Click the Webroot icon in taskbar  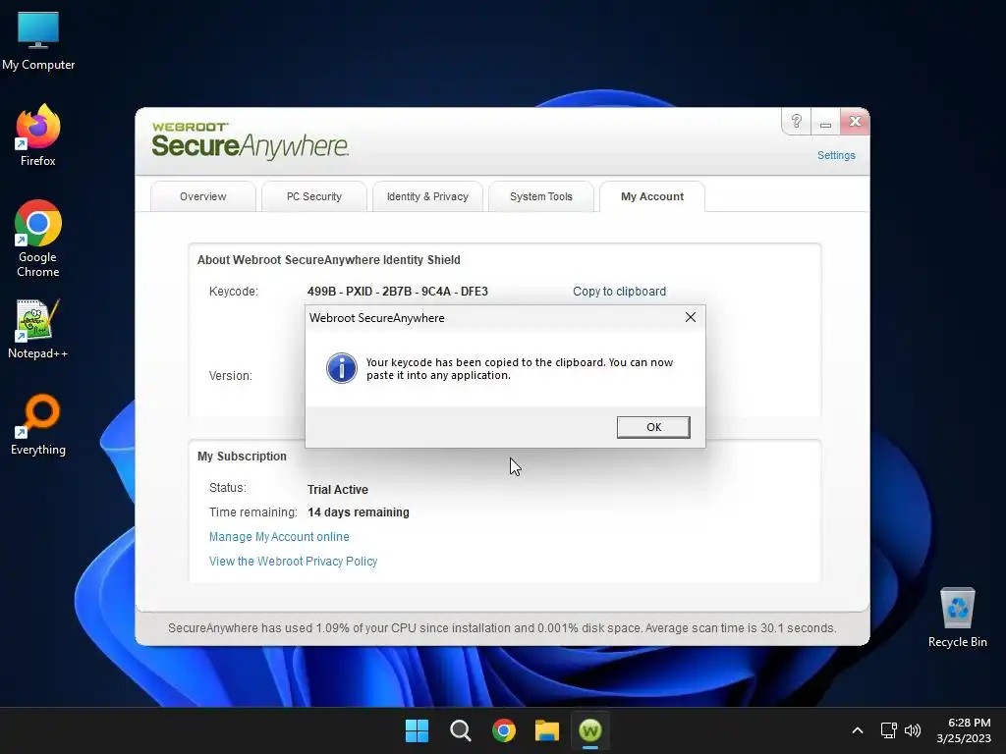tap(590, 730)
